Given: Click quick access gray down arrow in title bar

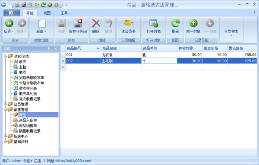Looking at the screenshot, I should click(x=56, y=5).
